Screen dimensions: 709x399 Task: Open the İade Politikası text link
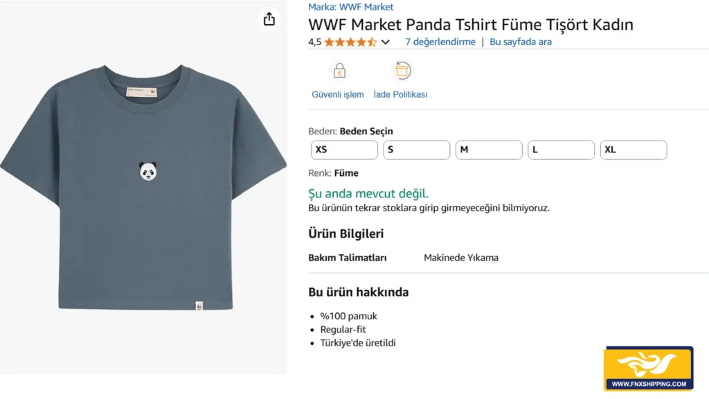tap(400, 94)
